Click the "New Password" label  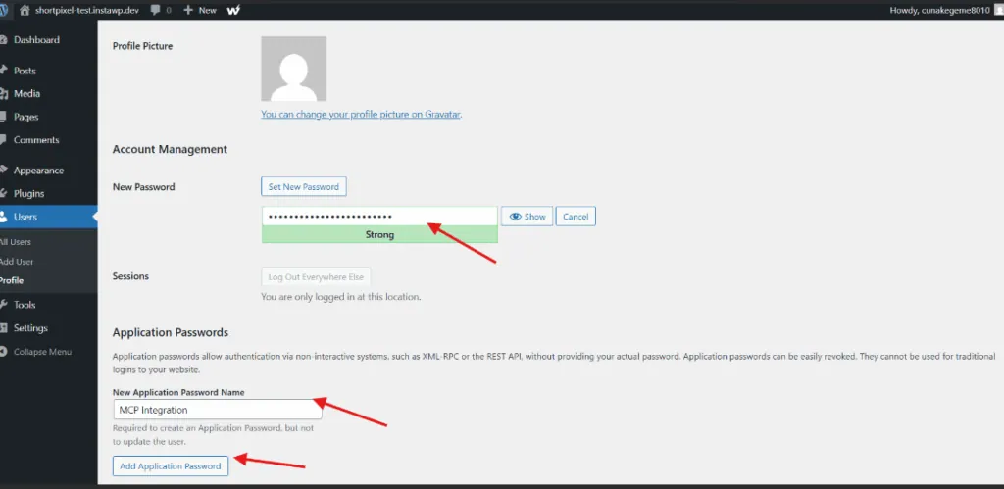(143, 187)
